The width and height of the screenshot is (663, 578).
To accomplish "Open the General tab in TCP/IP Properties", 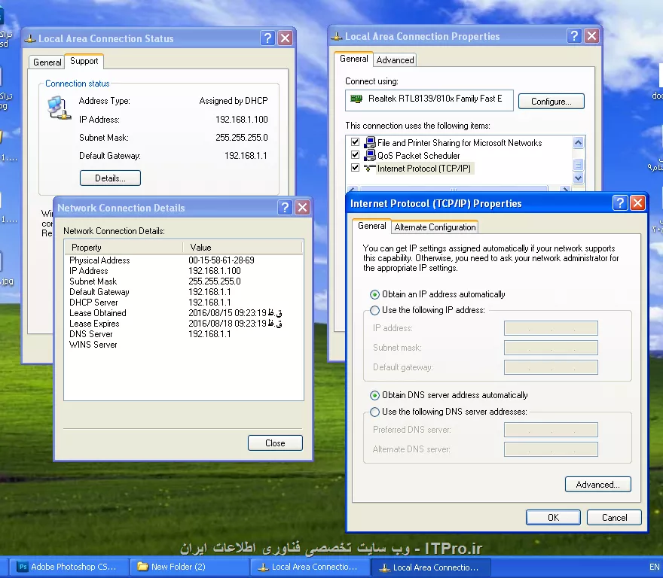I will tap(371, 226).
